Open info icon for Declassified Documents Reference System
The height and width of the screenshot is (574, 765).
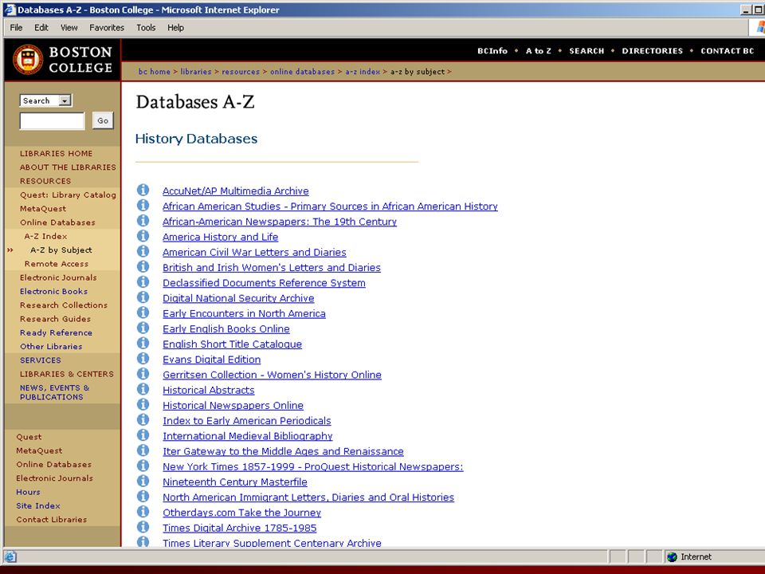(x=143, y=281)
